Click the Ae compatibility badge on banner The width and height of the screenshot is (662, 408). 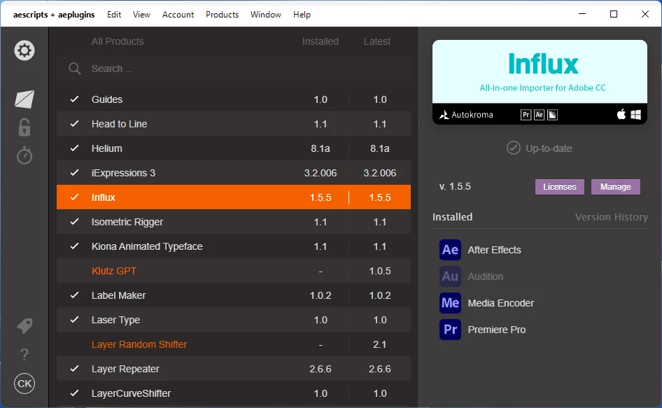pyautogui.click(x=539, y=115)
